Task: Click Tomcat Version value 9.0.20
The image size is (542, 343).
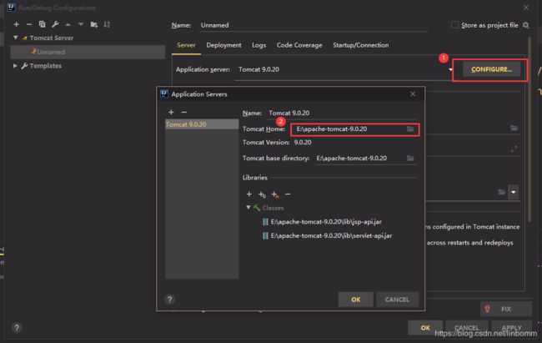Action: (303, 142)
